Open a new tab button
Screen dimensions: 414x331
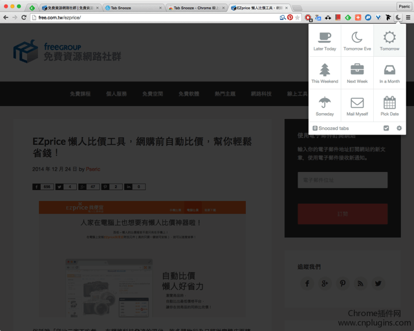pyautogui.click(x=297, y=8)
